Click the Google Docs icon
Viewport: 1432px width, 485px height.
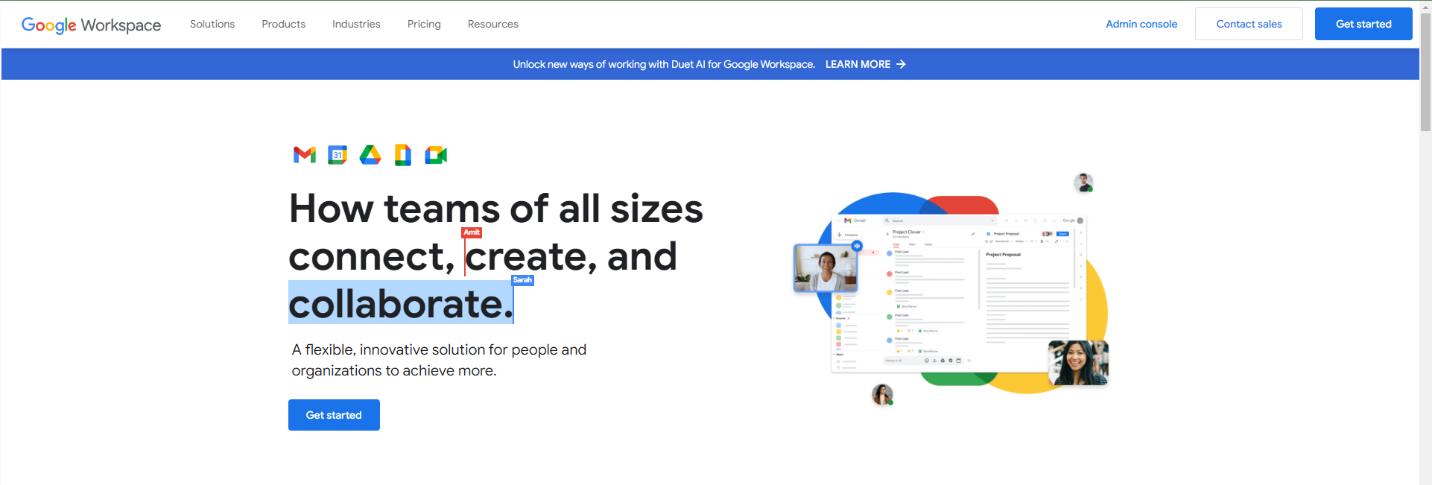coord(403,155)
